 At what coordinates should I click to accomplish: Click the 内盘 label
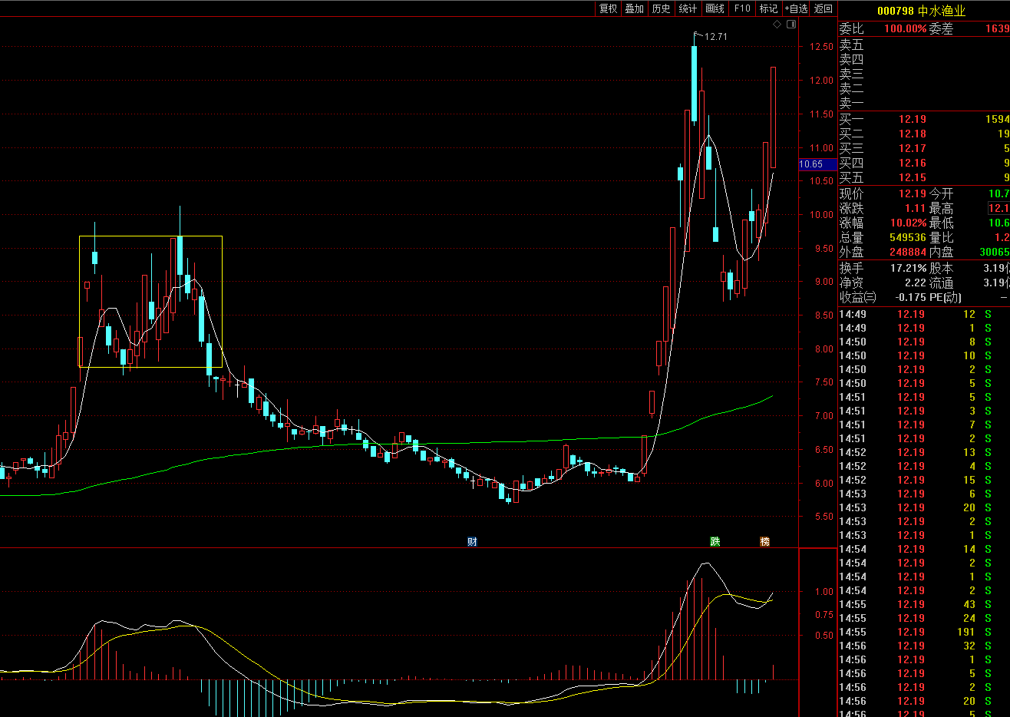click(x=941, y=252)
